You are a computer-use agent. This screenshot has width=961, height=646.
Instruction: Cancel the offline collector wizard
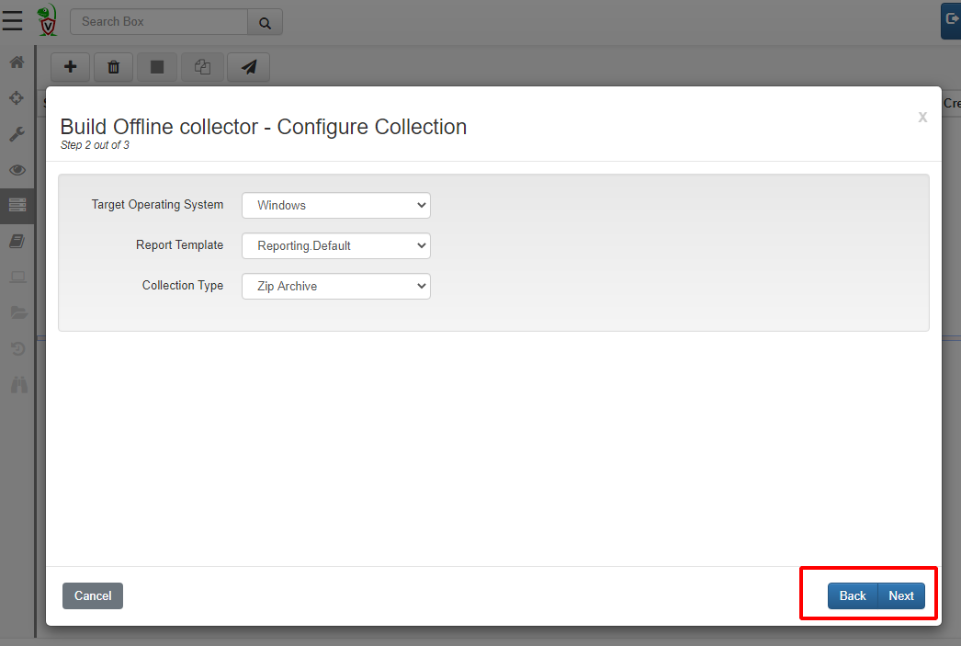click(93, 596)
